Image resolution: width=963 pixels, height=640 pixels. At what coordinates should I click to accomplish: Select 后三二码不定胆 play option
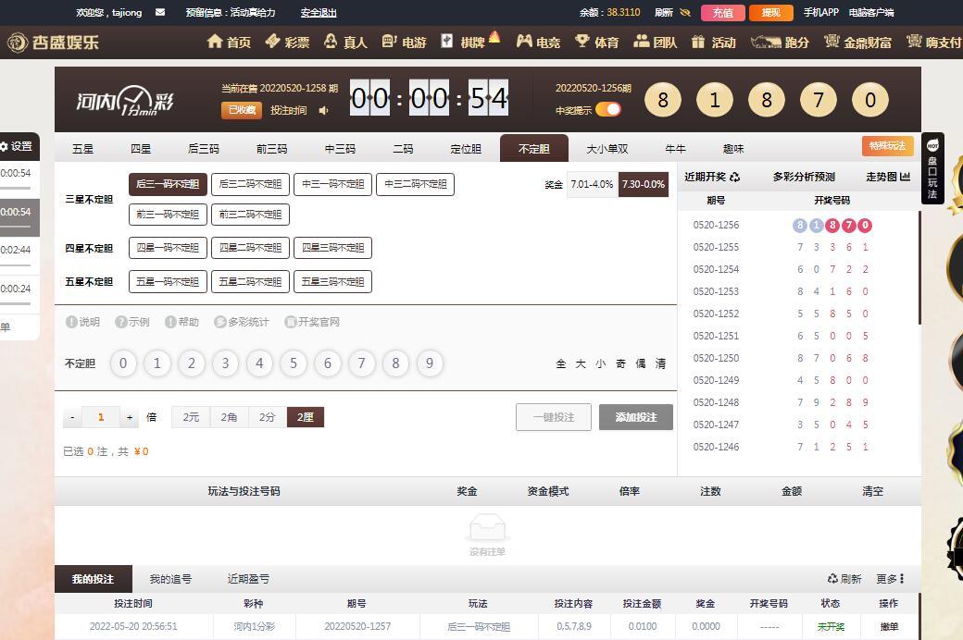pos(250,184)
